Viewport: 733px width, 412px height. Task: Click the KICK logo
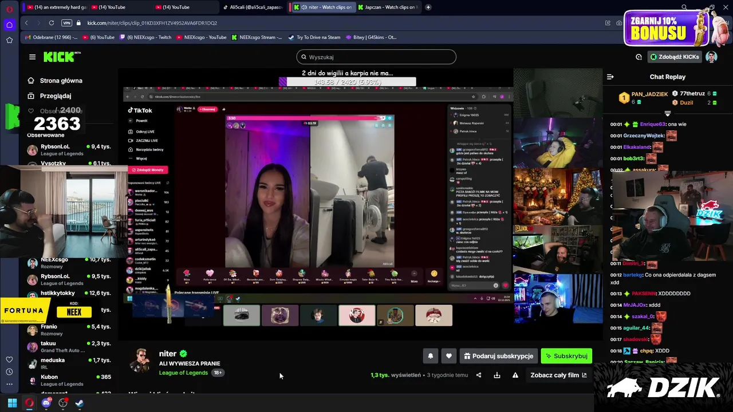point(62,57)
